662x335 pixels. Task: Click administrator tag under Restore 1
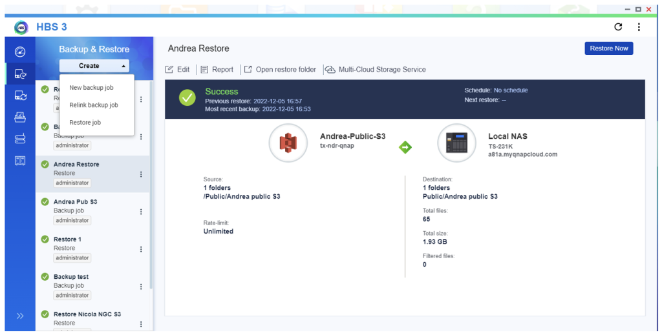(x=72, y=258)
